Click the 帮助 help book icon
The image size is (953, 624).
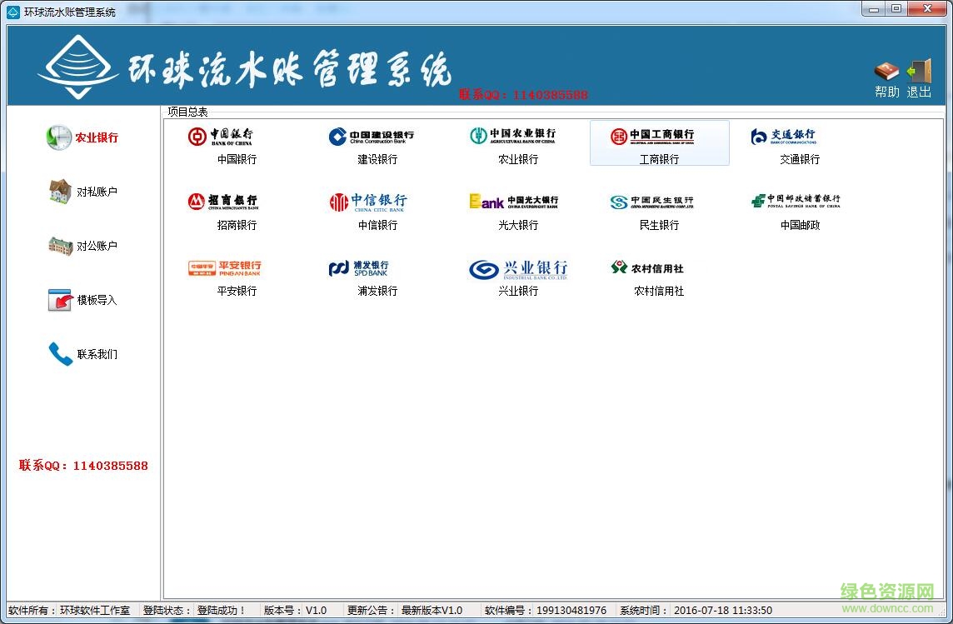click(886, 72)
